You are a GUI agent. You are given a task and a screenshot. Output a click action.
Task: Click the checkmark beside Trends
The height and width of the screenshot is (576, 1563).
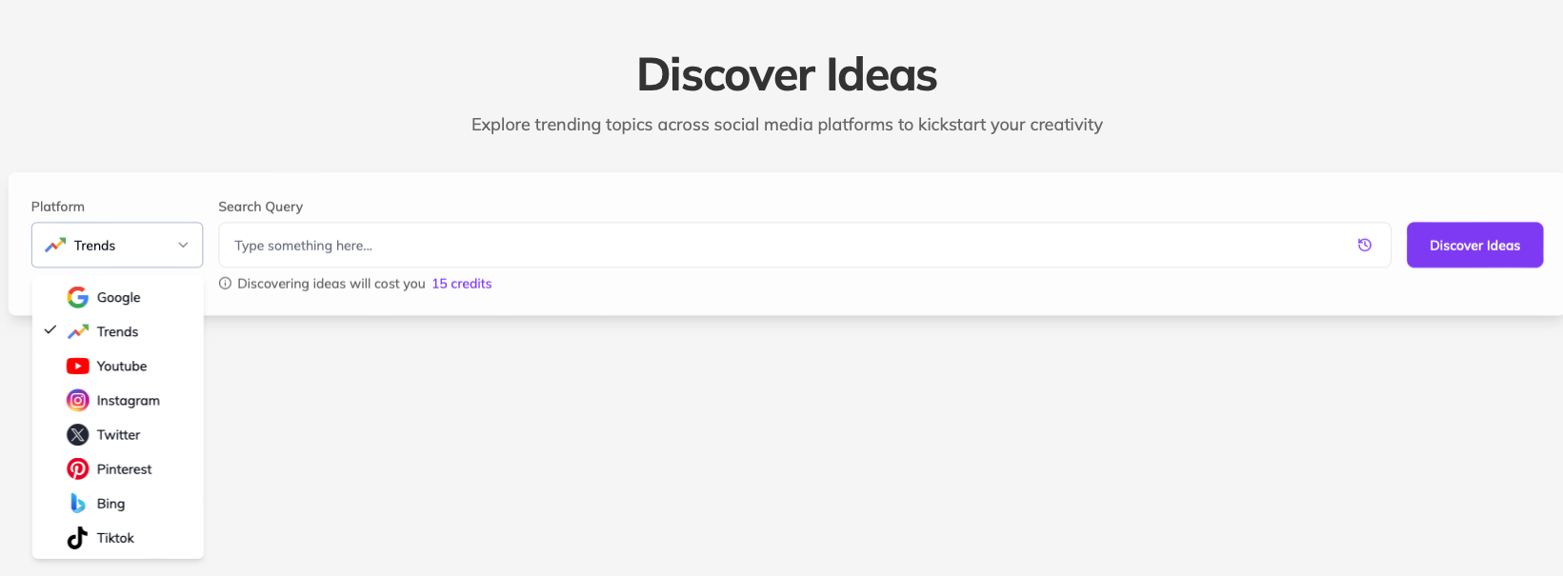click(x=50, y=330)
